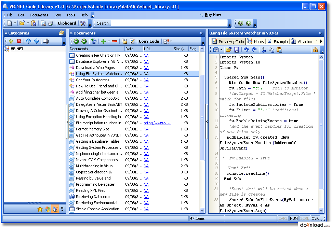Open menu bar toolbar options arrow
Image resolution: width=332 pixels, height=228 pixels.
pyautogui.click(x=93, y=15)
